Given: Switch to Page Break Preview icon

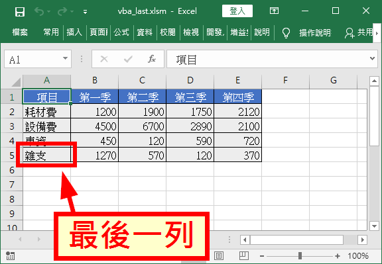Looking at the screenshot, I should point(243,255).
